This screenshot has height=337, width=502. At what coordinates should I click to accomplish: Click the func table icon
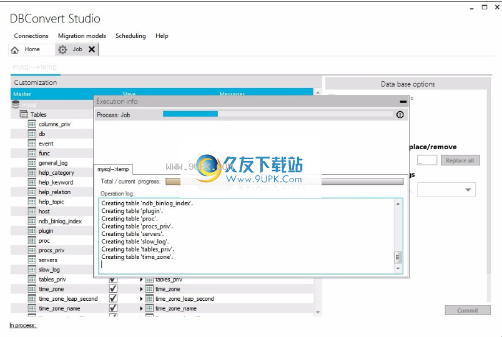click(32, 153)
